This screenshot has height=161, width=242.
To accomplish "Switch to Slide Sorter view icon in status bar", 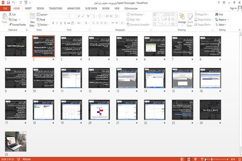I will [x=189, y=159].
